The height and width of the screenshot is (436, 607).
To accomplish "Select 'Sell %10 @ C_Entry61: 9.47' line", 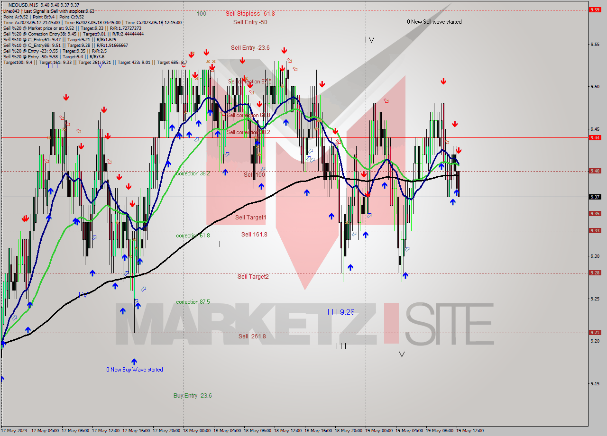I will [x=60, y=39].
